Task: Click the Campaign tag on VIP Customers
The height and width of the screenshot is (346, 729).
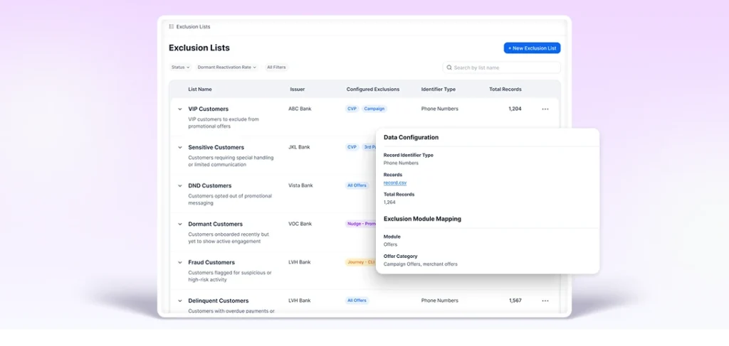Action: pos(374,109)
